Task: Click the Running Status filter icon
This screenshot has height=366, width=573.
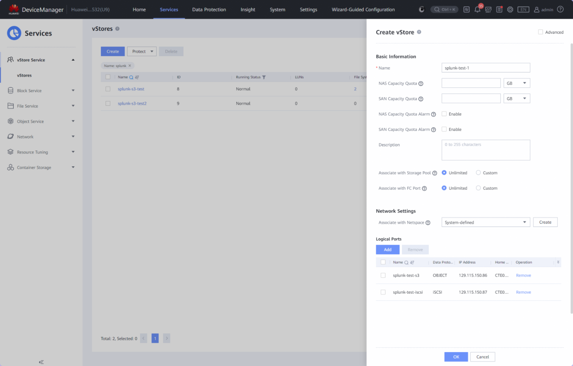Action: 264,77
